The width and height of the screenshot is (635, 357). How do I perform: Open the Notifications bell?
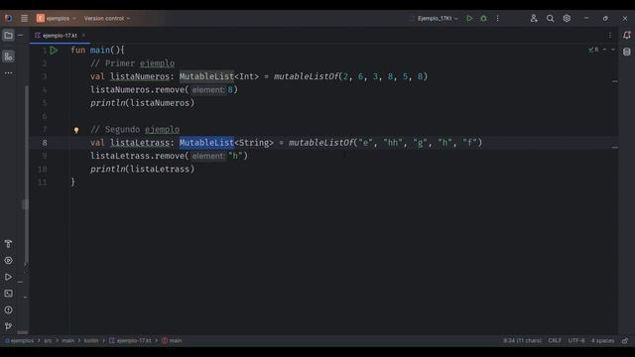[627, 36]
